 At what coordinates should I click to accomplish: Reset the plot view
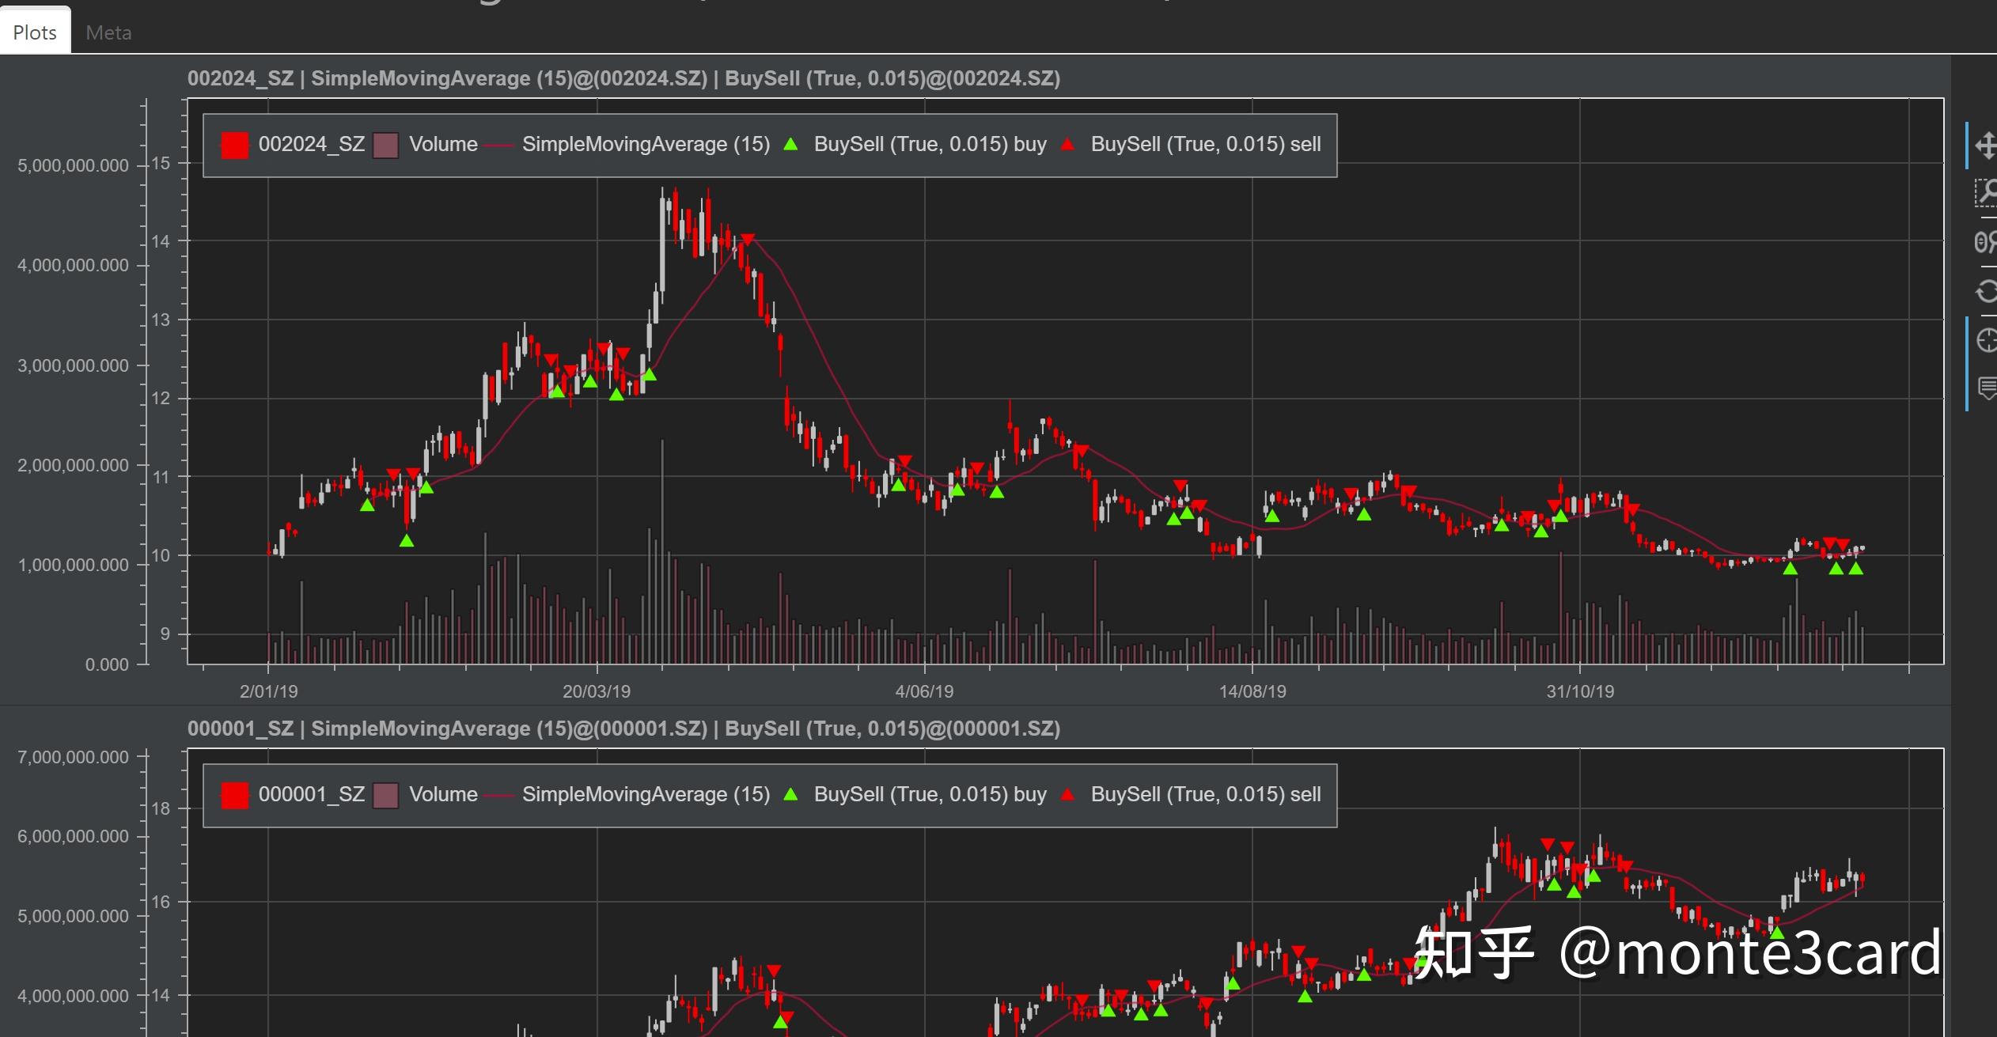click(1988, 291)
